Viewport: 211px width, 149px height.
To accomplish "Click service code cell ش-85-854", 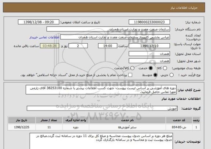I will (x=179, y=127).
